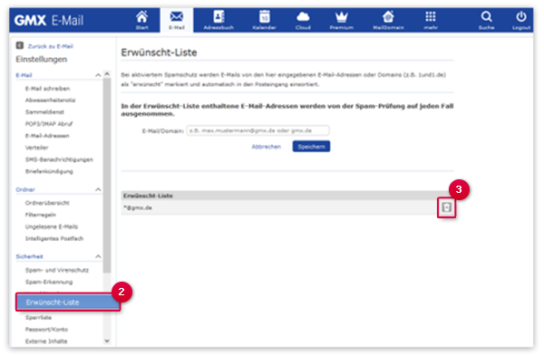
Task: Open E-Mail schreiben settings
Action: (x=47, y=89)
